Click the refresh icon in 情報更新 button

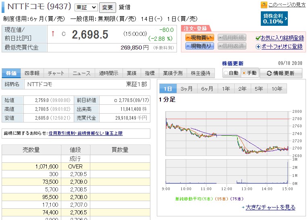pyautogui.click(x=269, y=73)
